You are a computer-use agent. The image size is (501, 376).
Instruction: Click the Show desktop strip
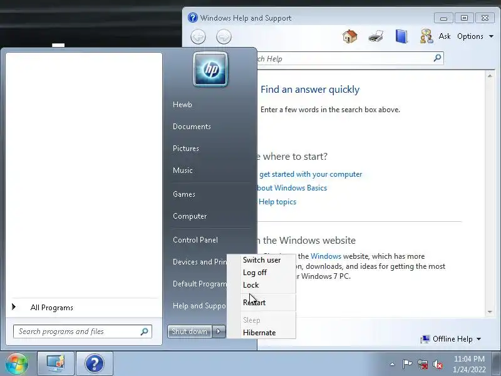[497, 363]
